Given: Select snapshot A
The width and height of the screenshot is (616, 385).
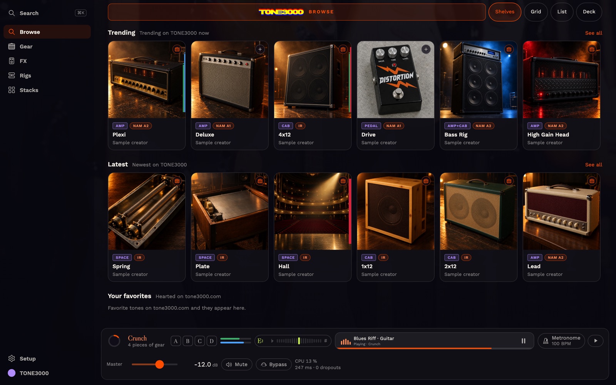Looking at the screenshot, I should (x=176, y=341).
